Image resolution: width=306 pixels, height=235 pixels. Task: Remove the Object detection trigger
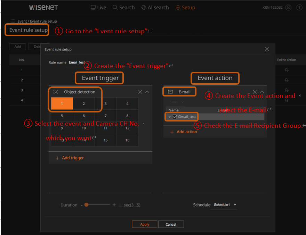pos(140,92)
